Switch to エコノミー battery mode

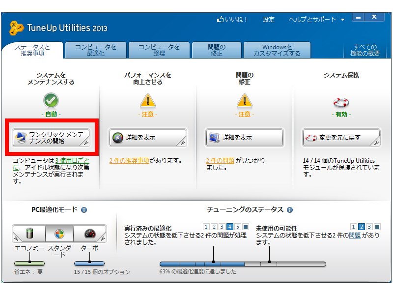point(29,234)
